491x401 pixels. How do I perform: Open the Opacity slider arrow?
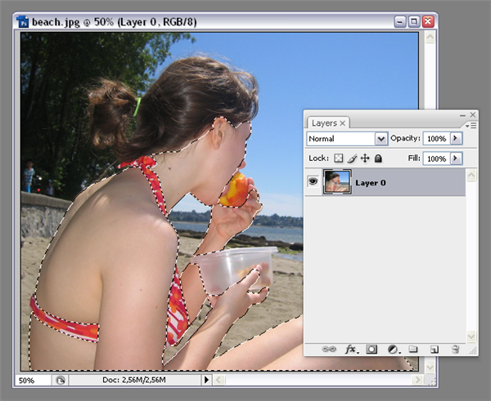(x=456, y=138)
